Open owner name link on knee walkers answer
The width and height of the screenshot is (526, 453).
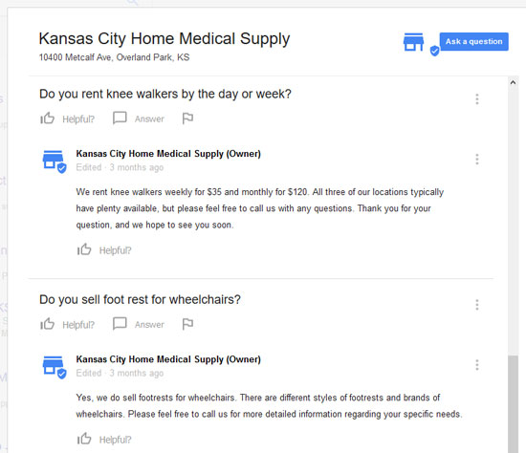(x=168, y=154)
